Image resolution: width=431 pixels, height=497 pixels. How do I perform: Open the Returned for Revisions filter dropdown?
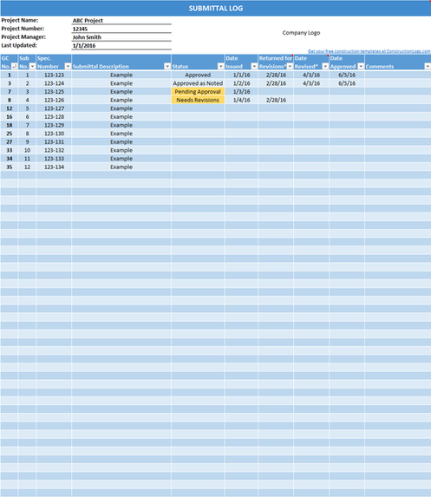coord(290,66)
